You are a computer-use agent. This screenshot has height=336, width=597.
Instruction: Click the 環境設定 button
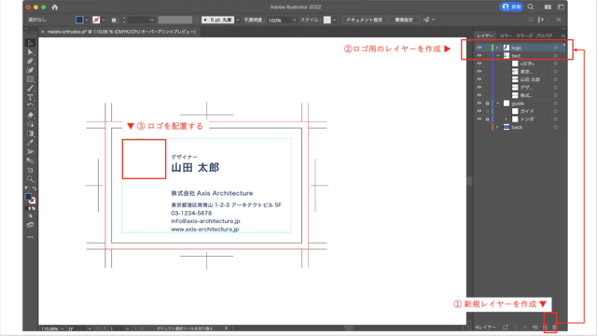[404, 20]
